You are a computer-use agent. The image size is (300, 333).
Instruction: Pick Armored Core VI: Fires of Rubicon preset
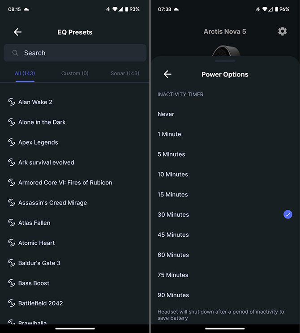click(65, 183)
